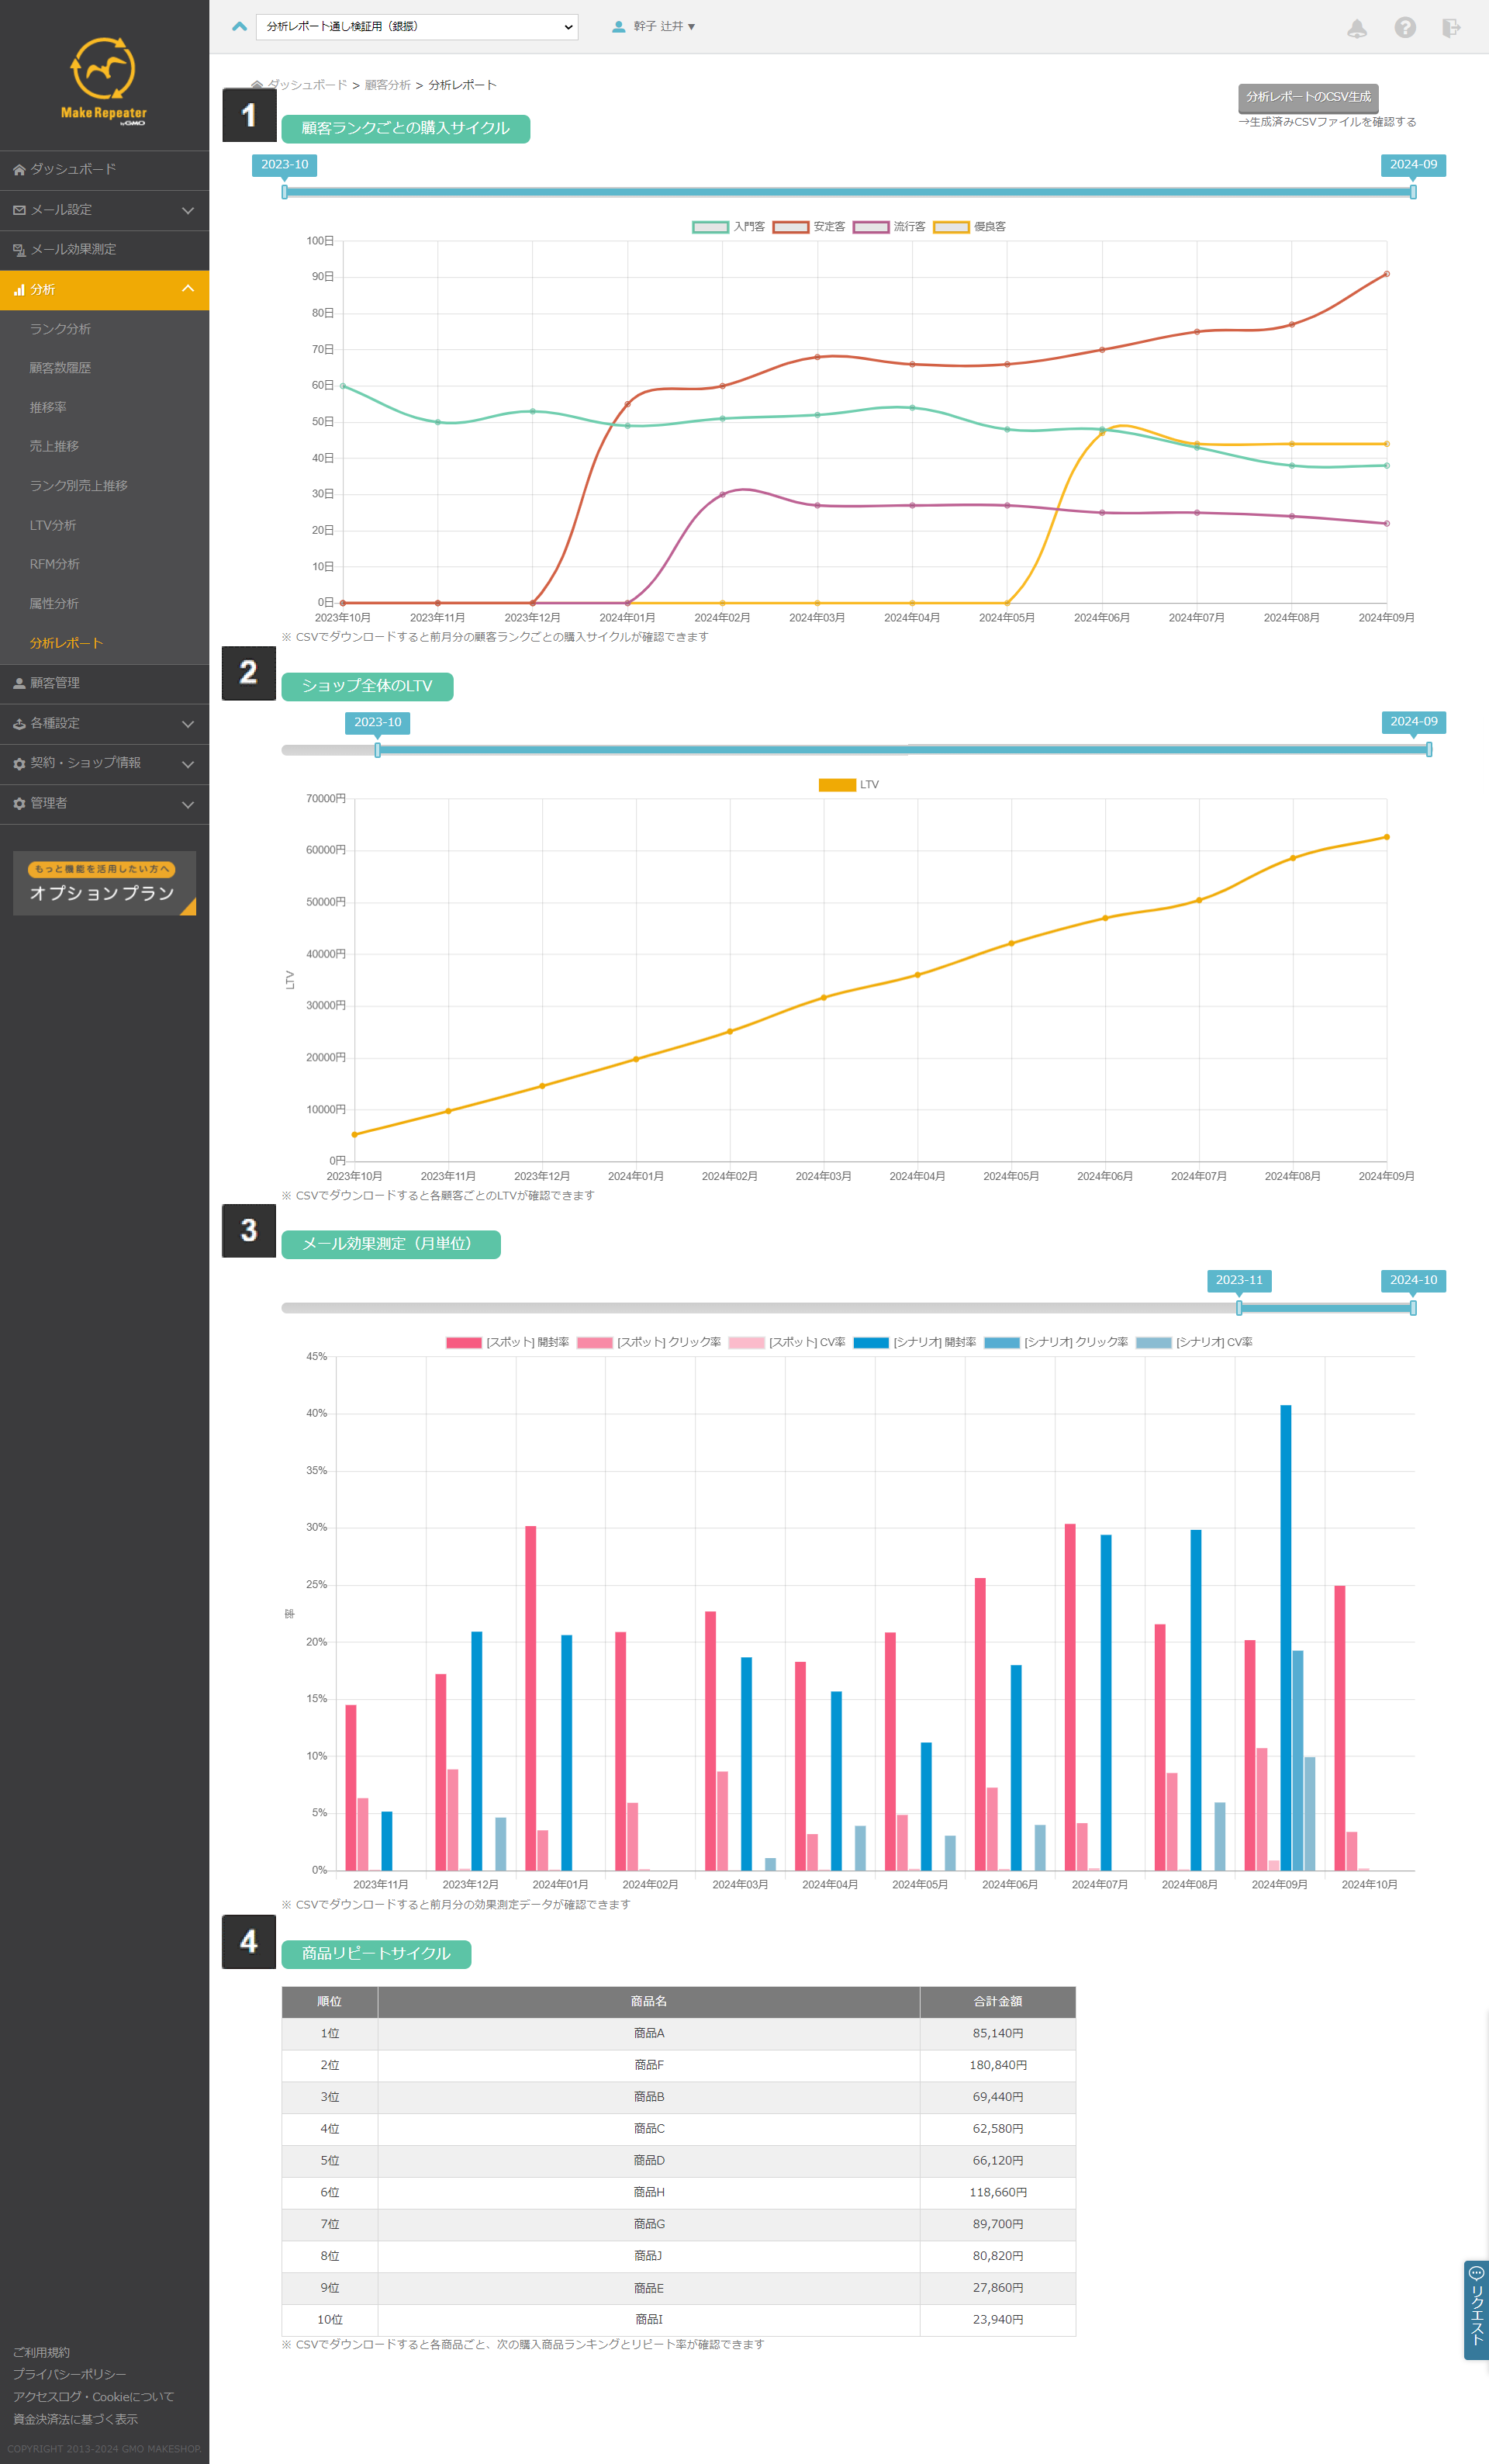Open RFM分析 in the sidebar

click(x=55, y=564)
